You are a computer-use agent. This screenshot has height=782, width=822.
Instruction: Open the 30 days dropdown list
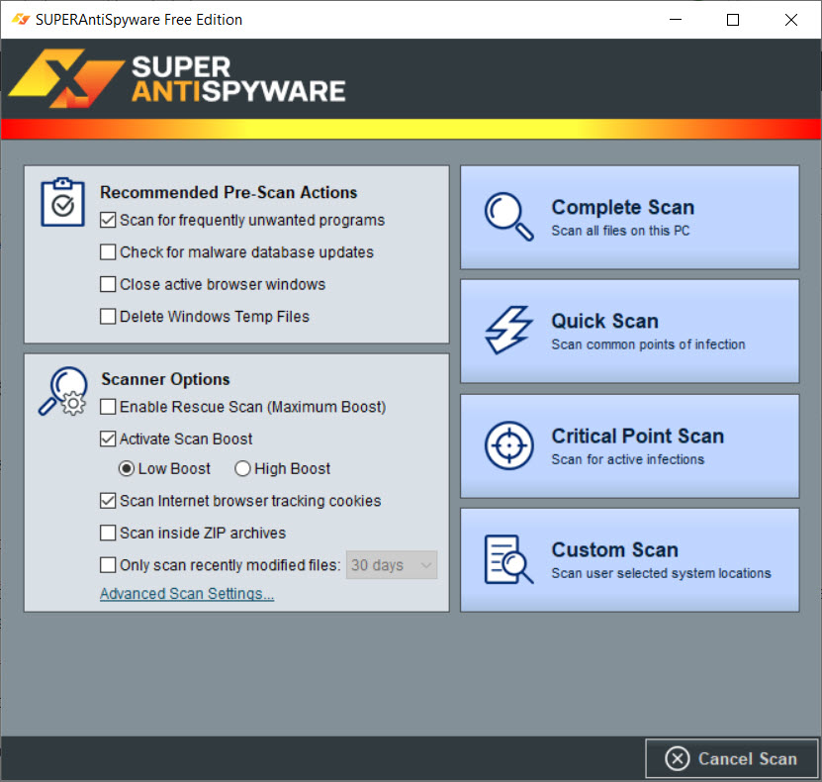pyautogui.click(x=392, y=565)
